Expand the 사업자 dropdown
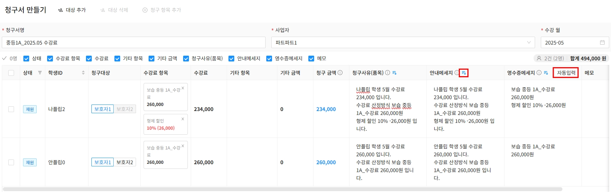 [x=529, y=43]
